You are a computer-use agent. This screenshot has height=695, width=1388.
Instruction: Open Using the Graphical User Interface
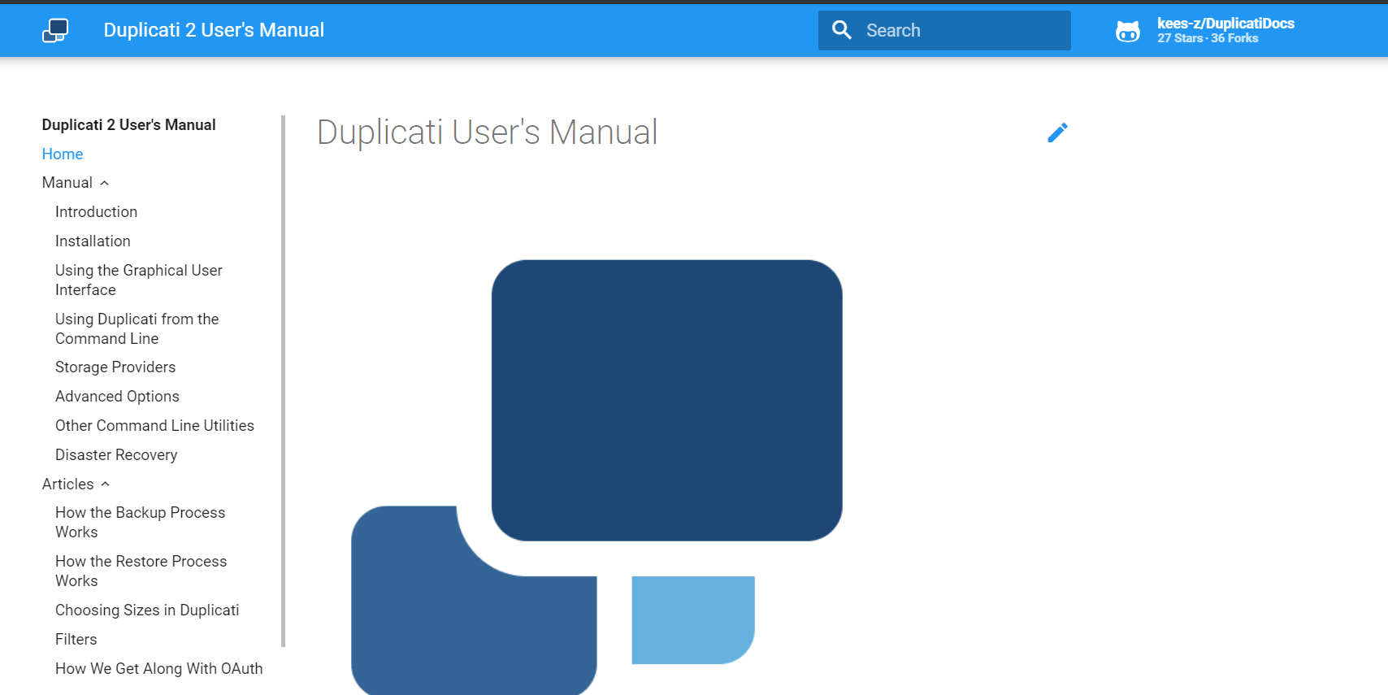[x=139, y=280]
